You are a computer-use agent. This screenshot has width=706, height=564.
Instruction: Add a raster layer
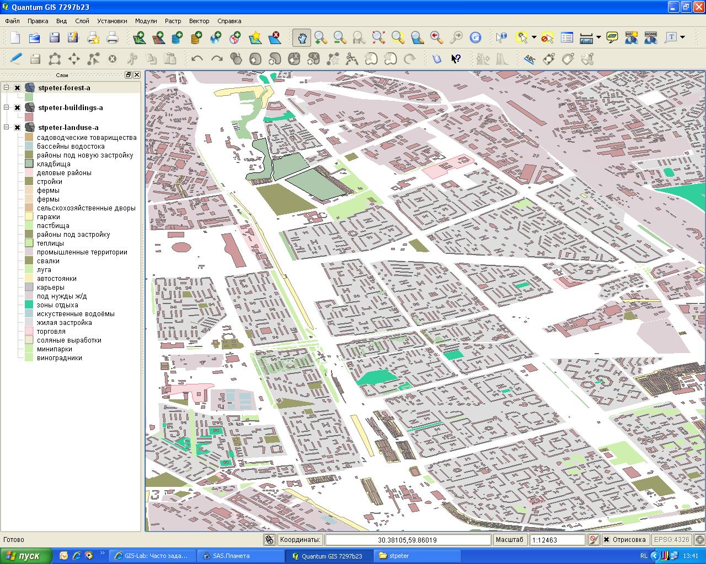[158, 37]
